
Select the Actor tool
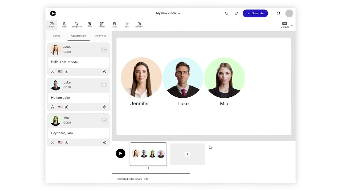pyautogui.click(x=64, y=25)
